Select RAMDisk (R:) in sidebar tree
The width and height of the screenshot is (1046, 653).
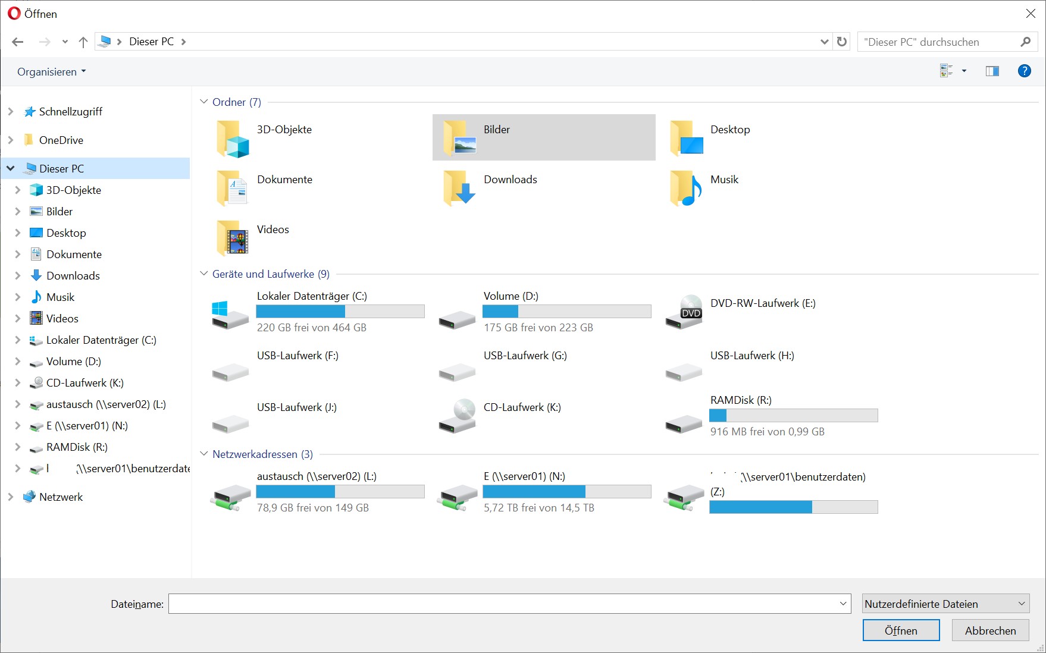77,447
